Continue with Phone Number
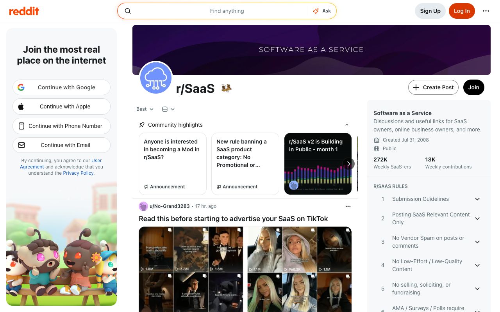Image resolution: width=500 pixels, height=312 pixels. (x=61, y=126)
